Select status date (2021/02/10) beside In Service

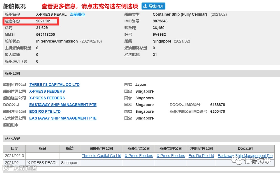(x=91, y=41)
